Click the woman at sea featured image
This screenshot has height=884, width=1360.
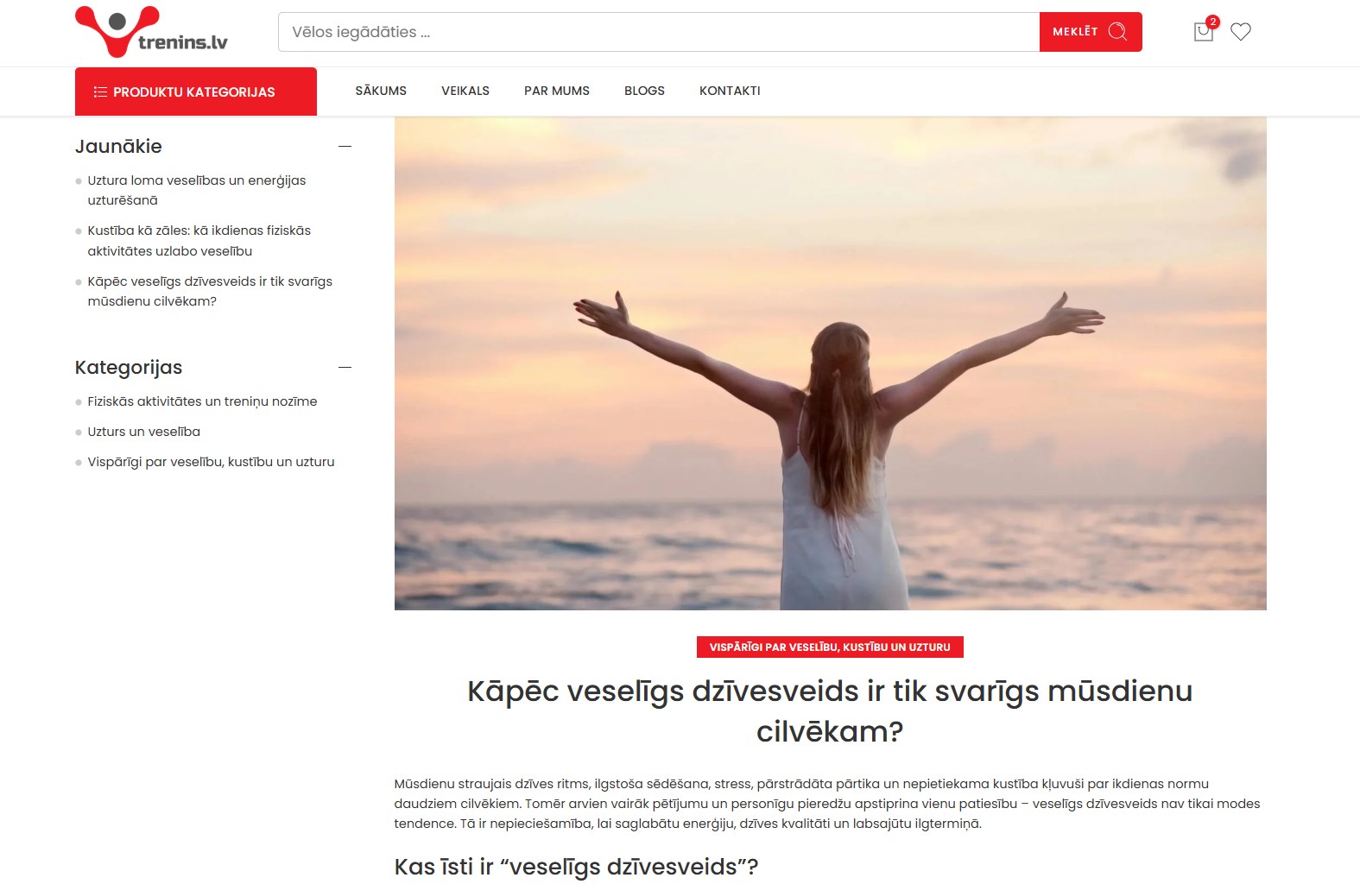831,363
